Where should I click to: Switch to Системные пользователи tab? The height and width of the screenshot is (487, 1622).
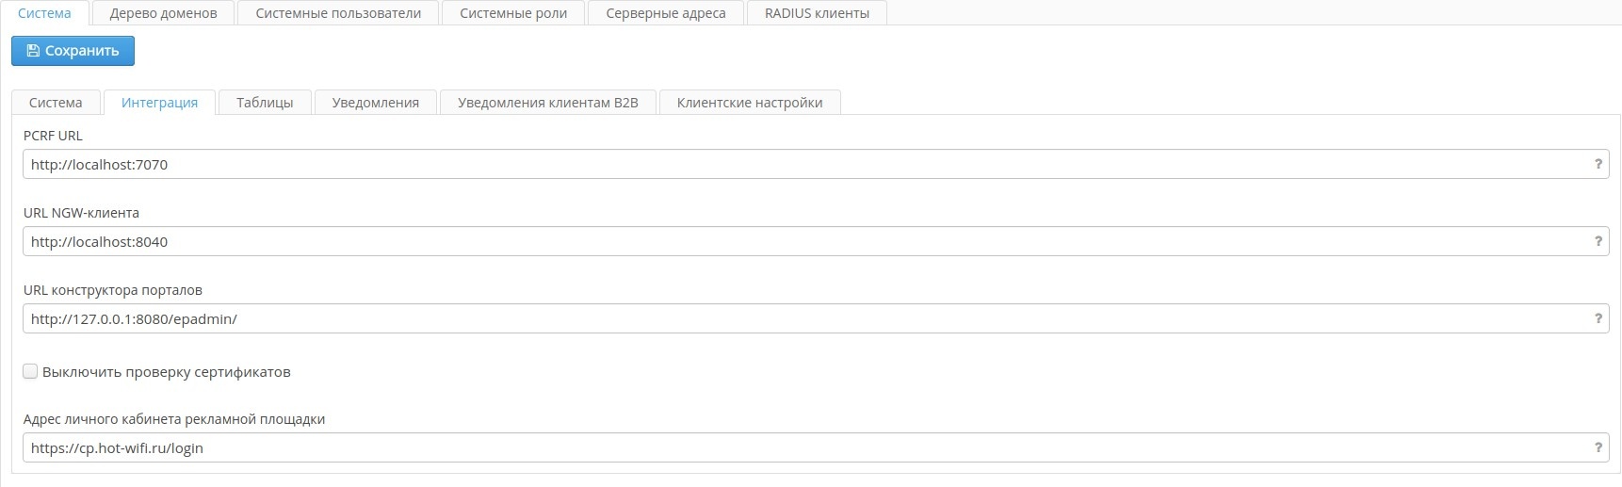[x=338, y=13]
